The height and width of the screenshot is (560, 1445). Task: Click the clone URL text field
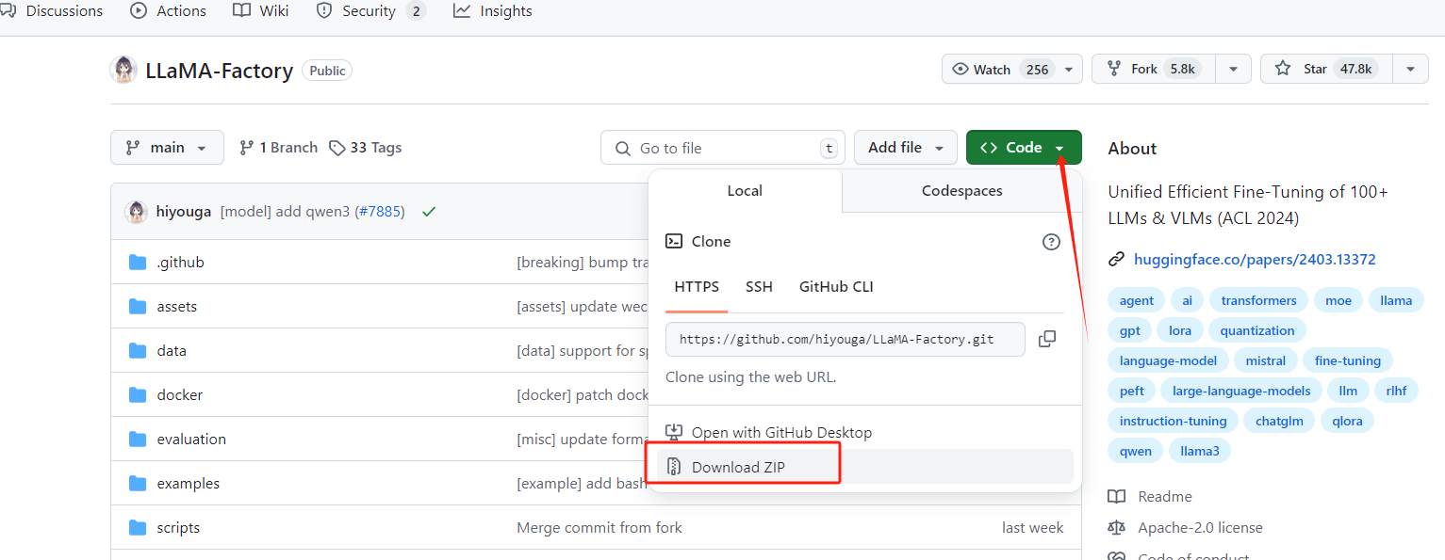[x=846, y=340]
